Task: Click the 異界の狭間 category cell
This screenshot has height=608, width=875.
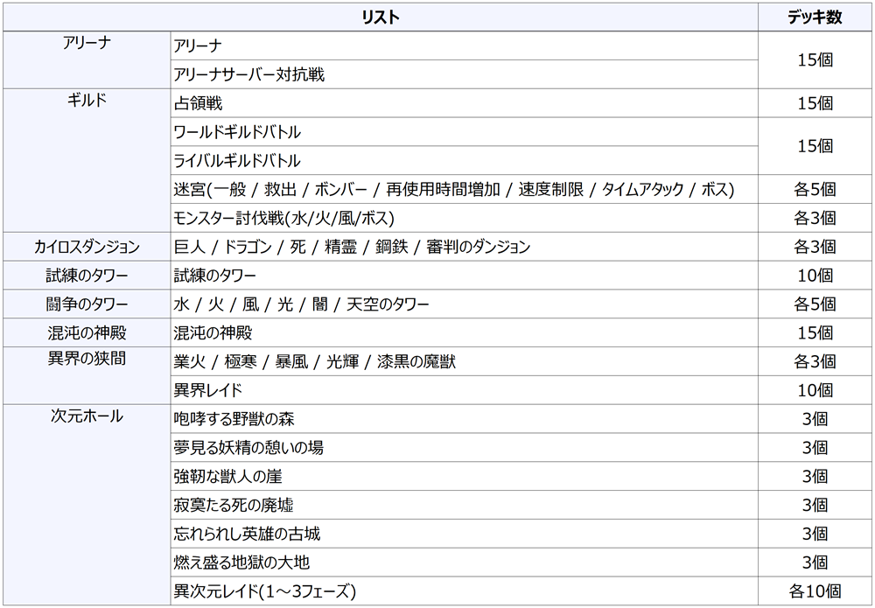Action: (87, 360)
